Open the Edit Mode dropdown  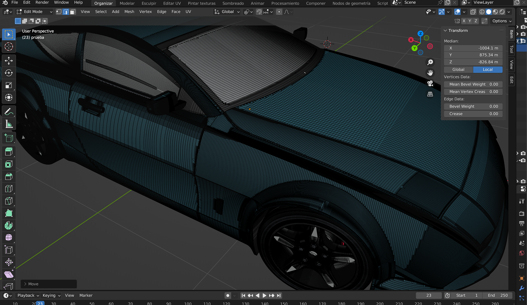coord(34,12)
